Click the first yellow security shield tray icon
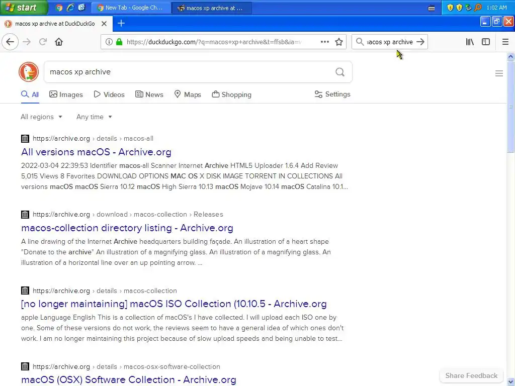Viewport: 515px width, 386px height. click(450, 8)
